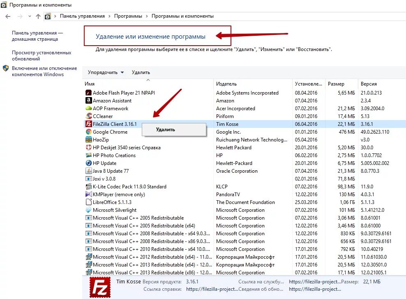Click the PandoraTV publisher cell
Viewport: 406px width, 299px height.
tap(228, 194)
